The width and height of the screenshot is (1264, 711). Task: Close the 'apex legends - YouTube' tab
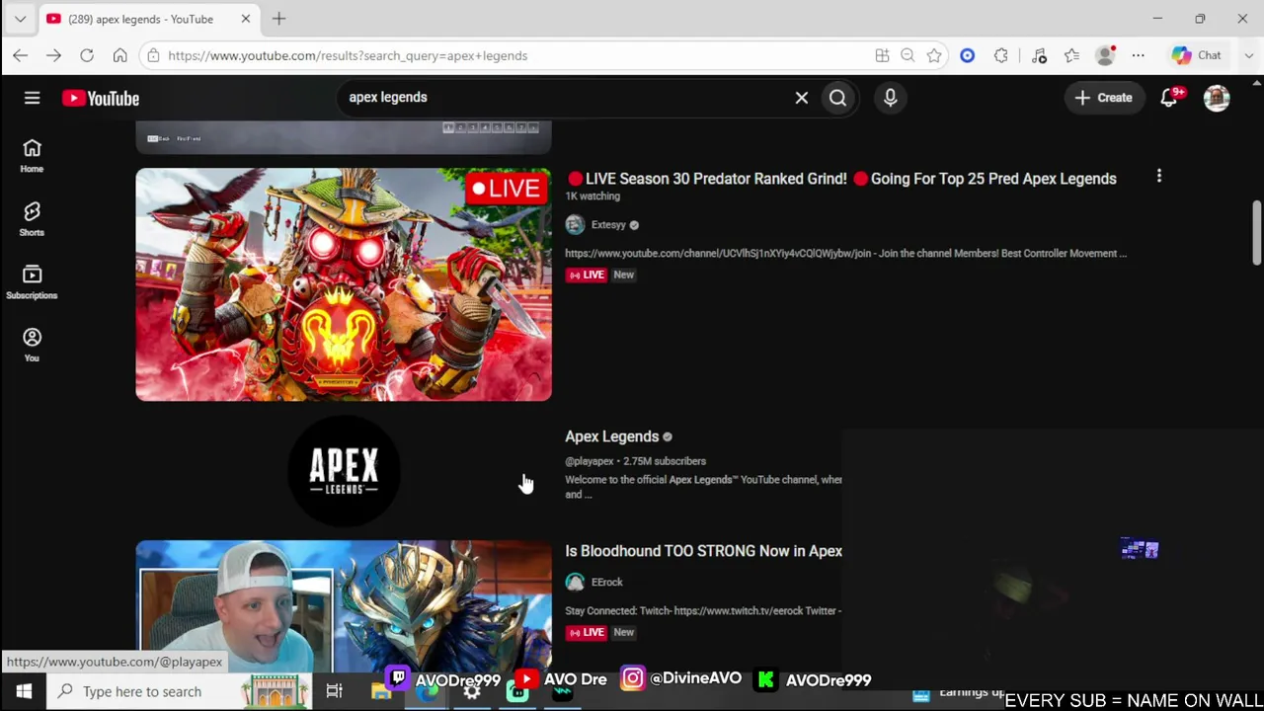246,19
